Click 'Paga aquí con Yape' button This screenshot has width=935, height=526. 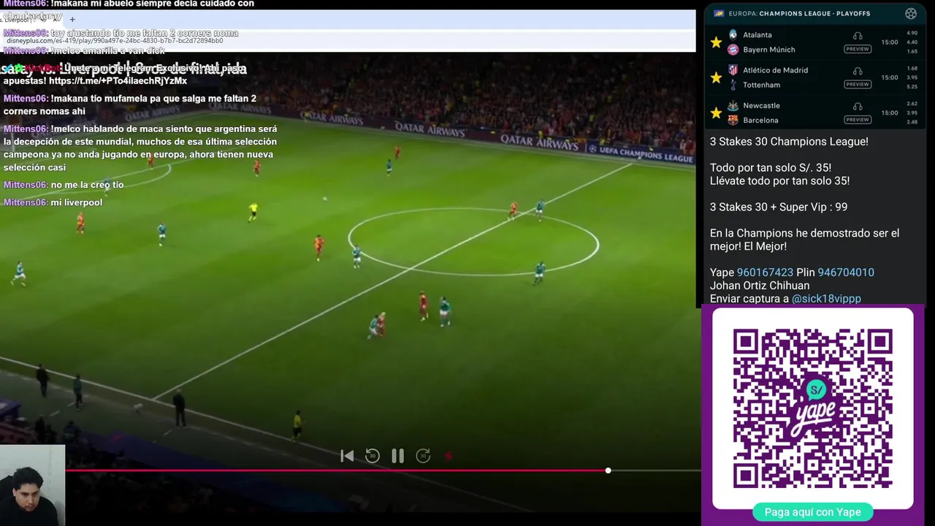click(x=812, y=512)
